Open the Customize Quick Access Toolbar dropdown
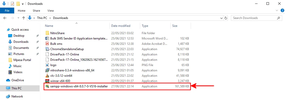 coord(23,4)
